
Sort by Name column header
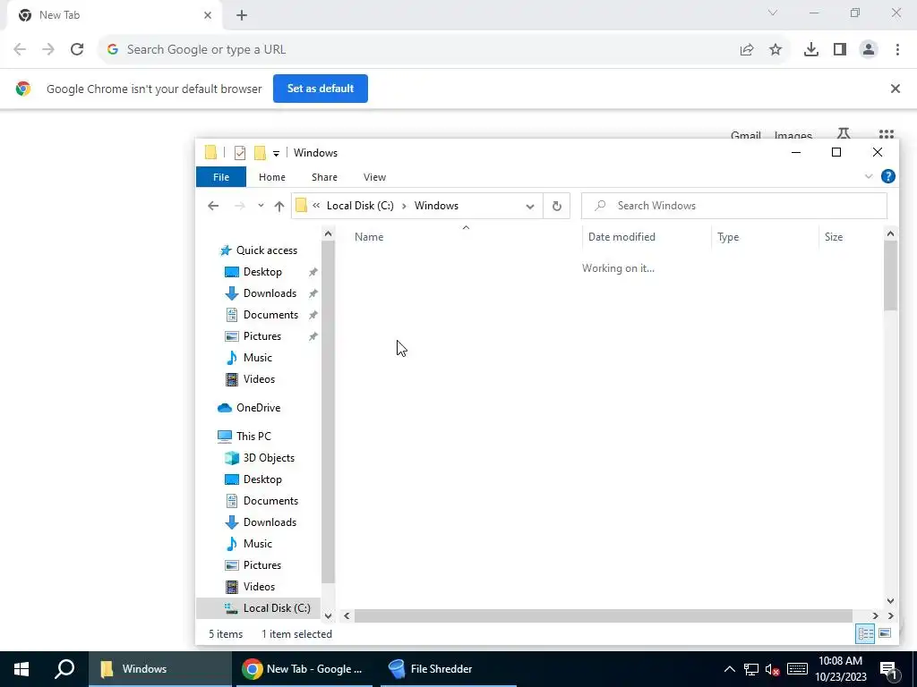[x=369, y=236]
